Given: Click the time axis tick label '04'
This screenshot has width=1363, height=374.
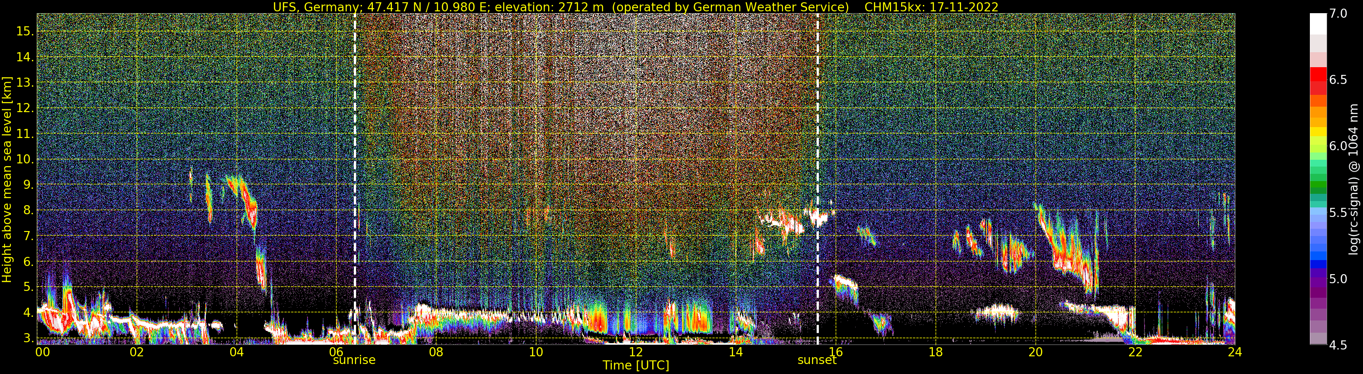Looking at the screenshot, I should coord(237,352).
